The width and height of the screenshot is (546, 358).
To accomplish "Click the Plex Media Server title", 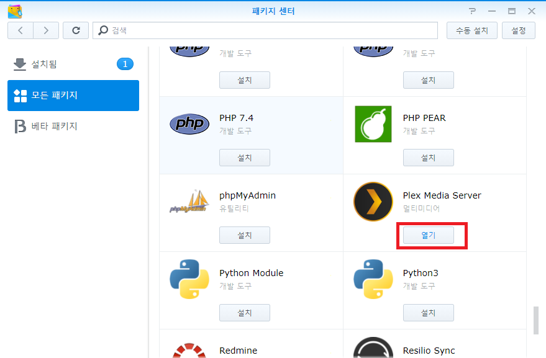I will (442, 195).
